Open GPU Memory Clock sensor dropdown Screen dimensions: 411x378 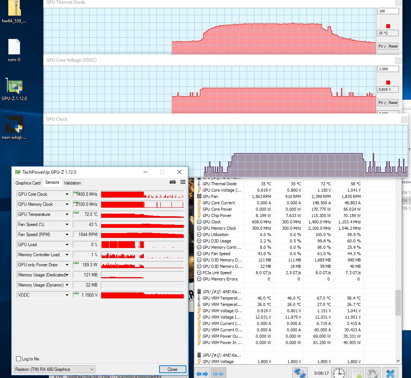click(67, 204)
